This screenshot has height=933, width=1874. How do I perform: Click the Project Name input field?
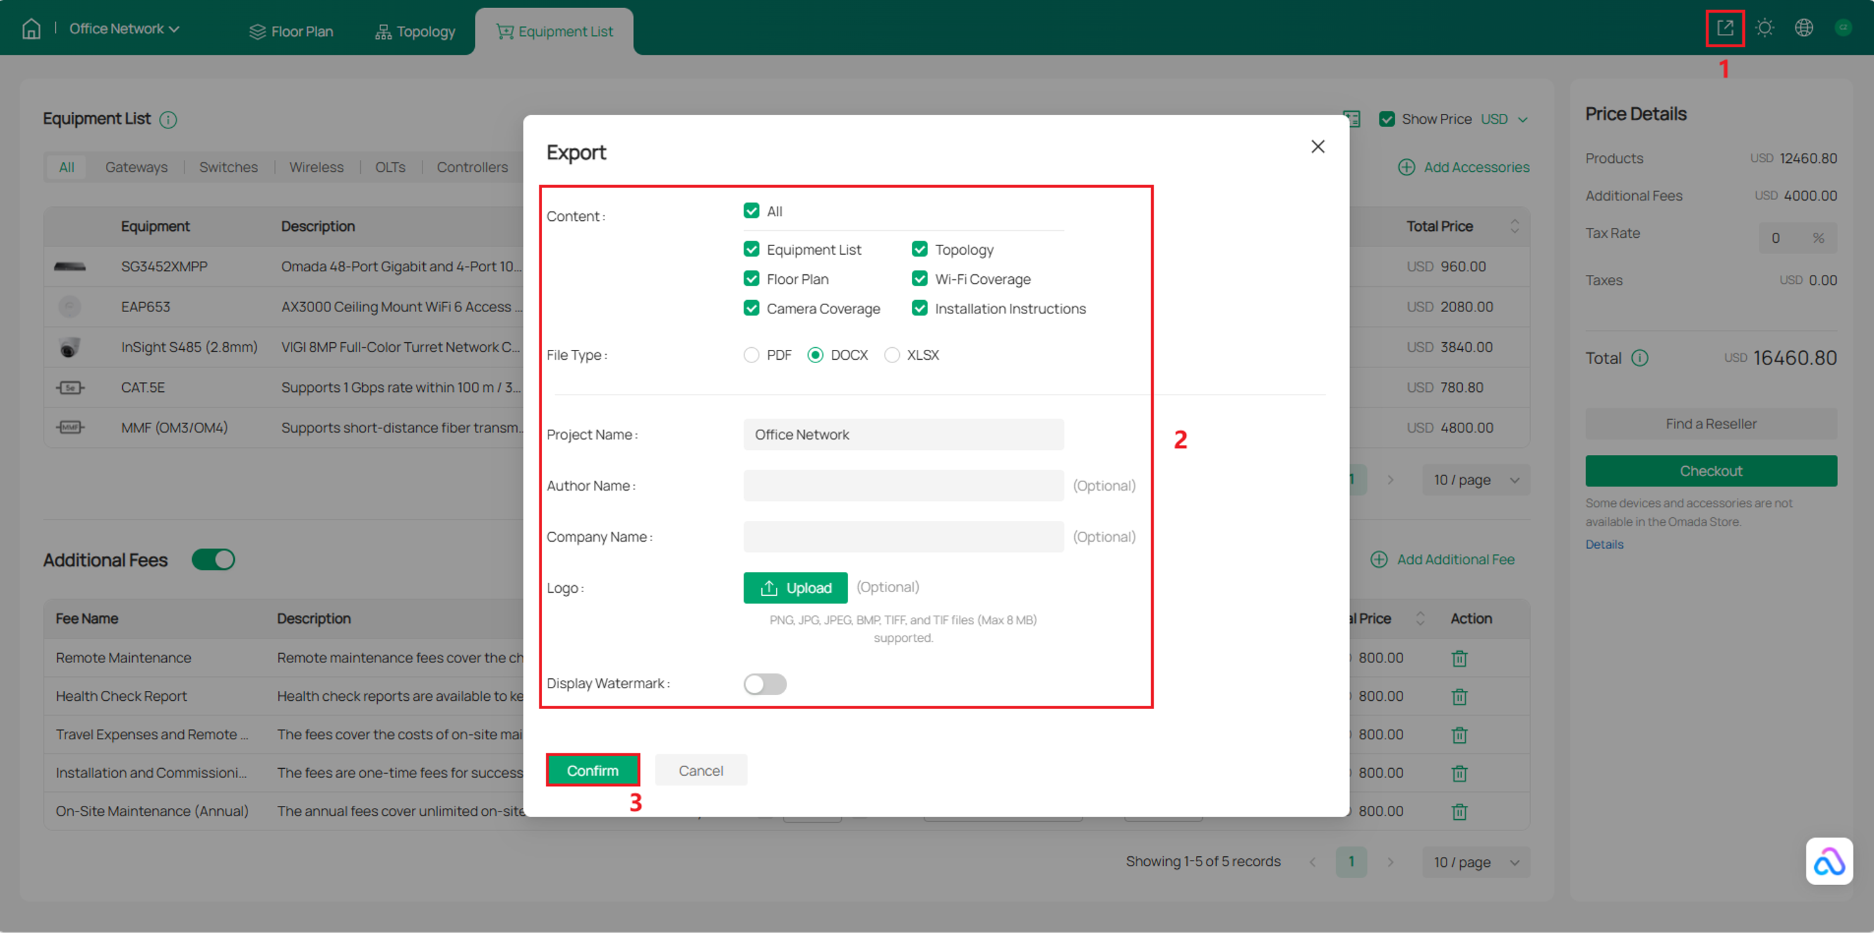[x=904, y=435]
